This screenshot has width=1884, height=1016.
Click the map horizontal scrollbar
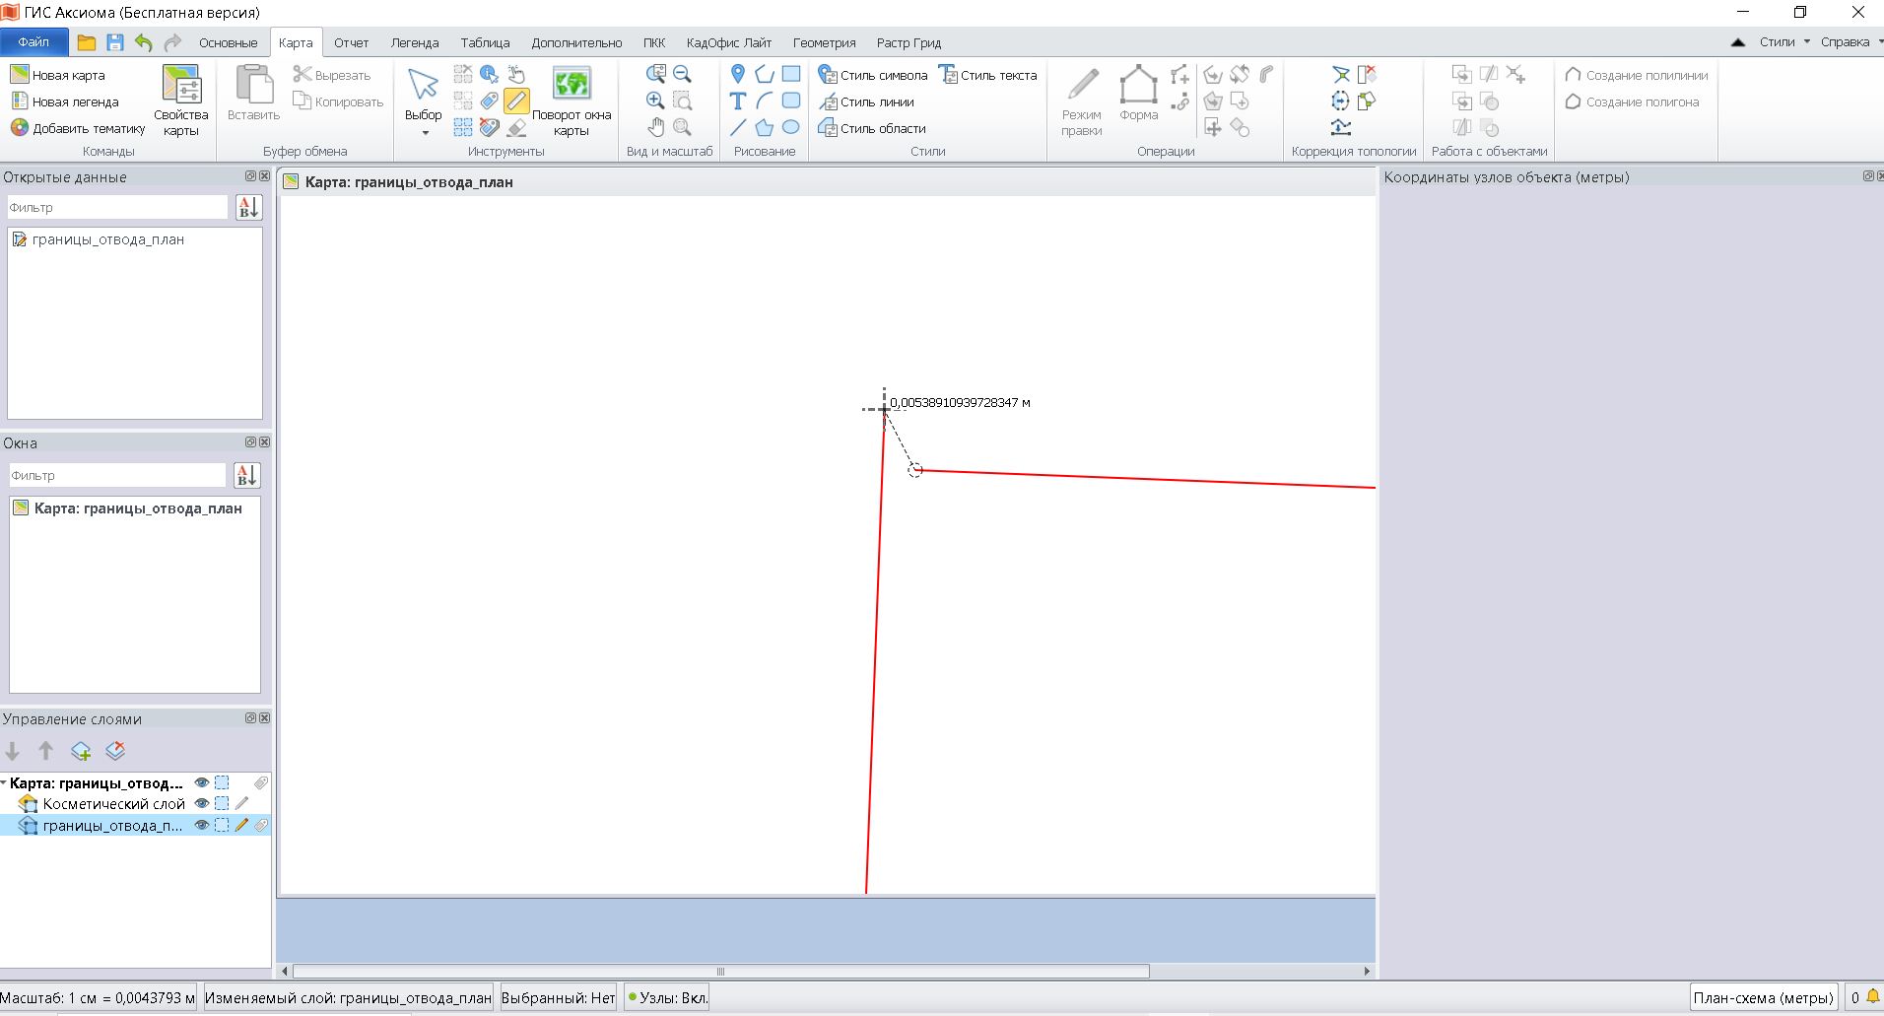720,971
